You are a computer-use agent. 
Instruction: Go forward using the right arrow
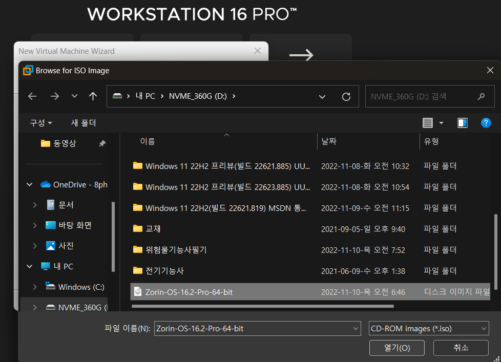pyautogui.click(x=55, y=96)
